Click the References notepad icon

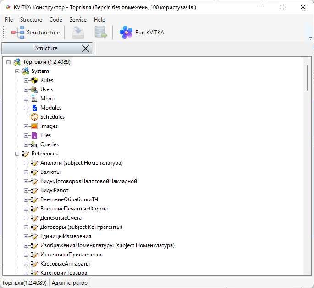tap(26, 154)
